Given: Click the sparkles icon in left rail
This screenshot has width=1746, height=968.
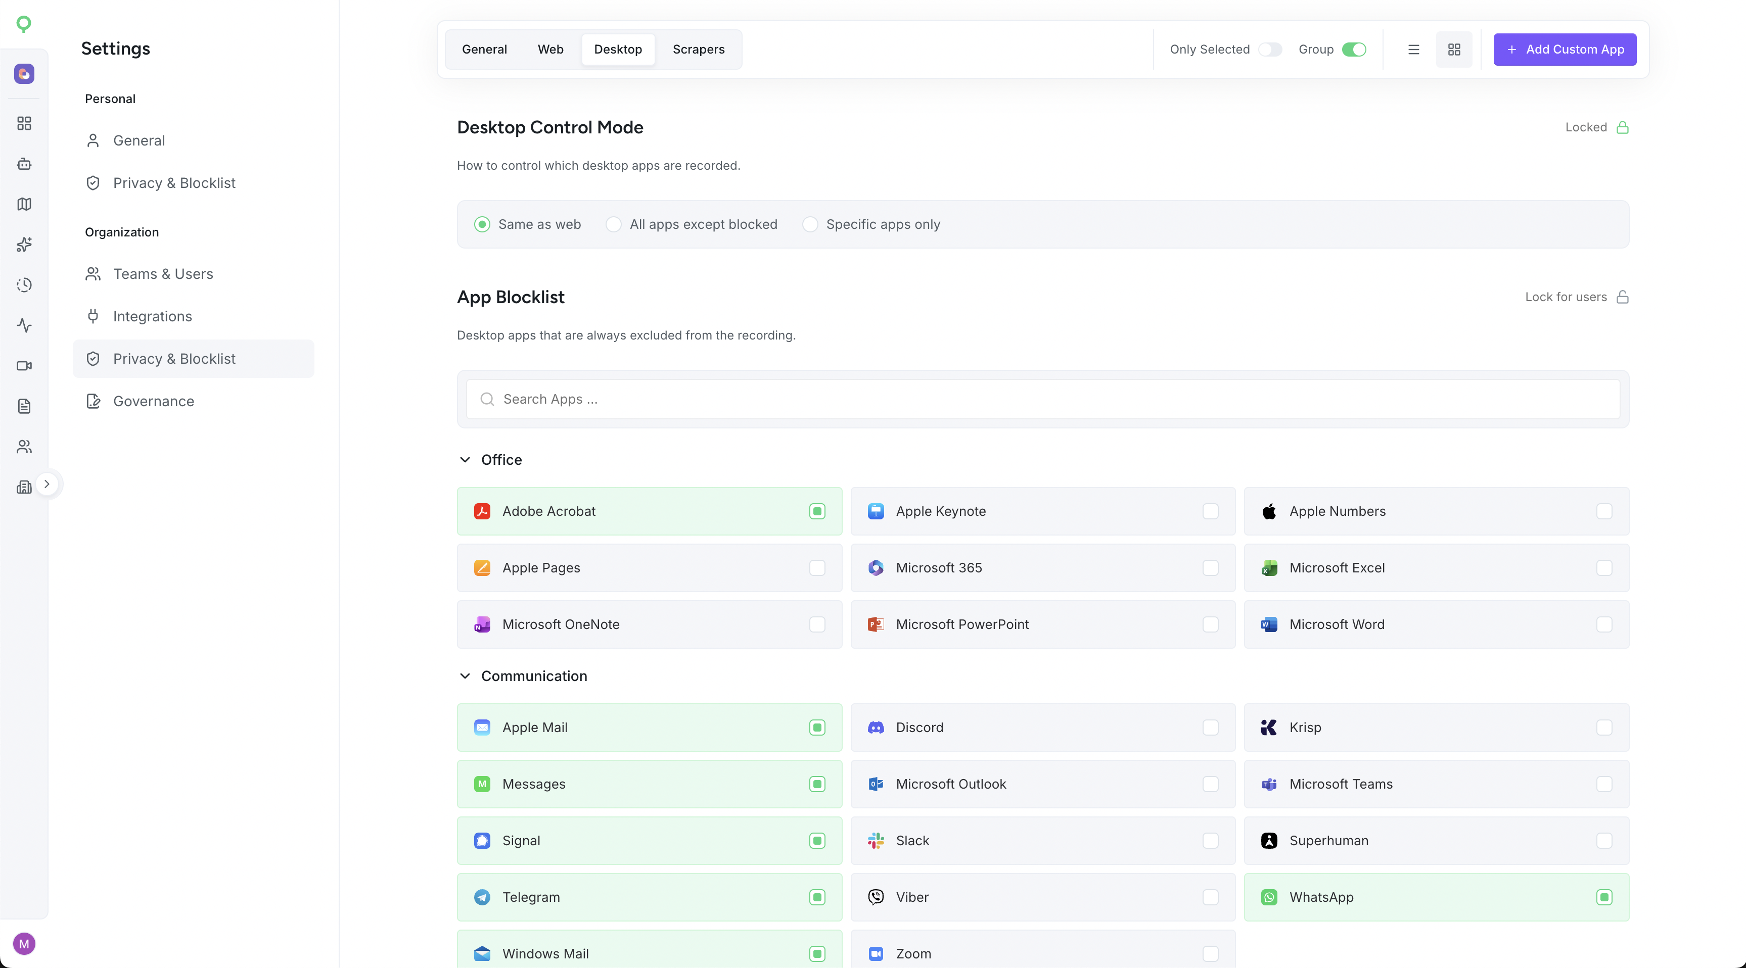Looking at the screenshot, I should tap(24, 245).
